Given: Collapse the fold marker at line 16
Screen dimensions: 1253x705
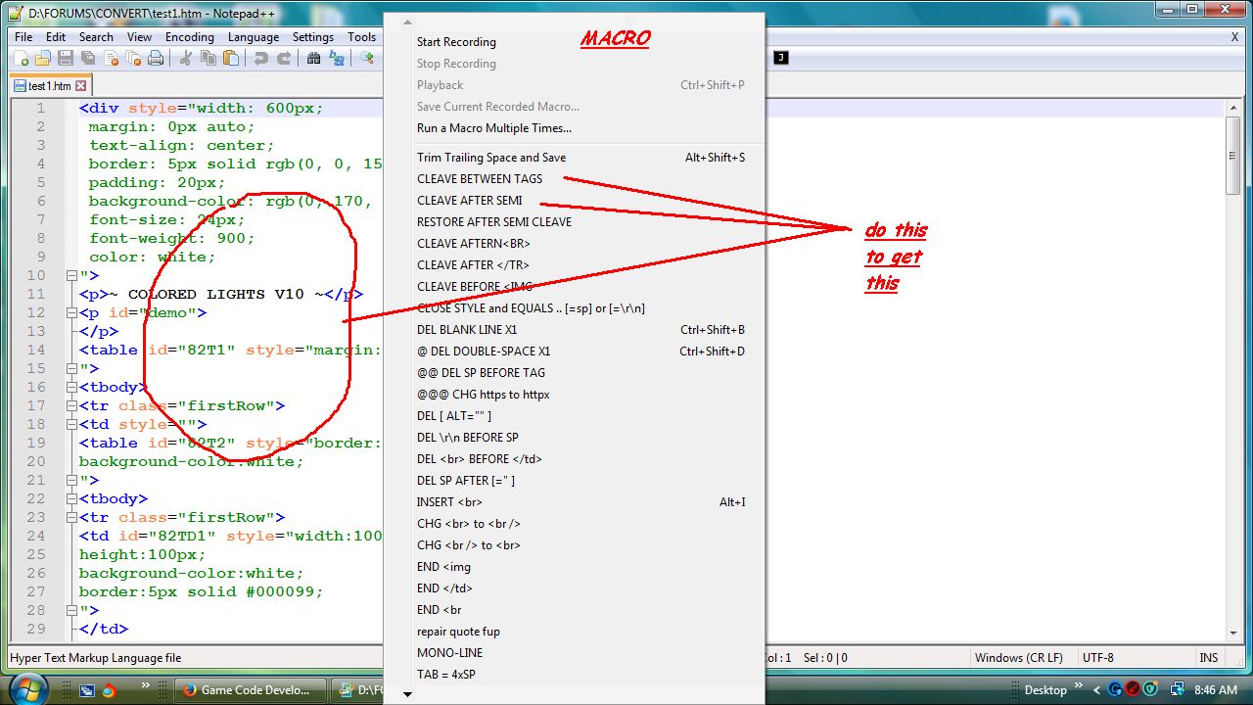Looking at the screenshot, I should (71, 387).
